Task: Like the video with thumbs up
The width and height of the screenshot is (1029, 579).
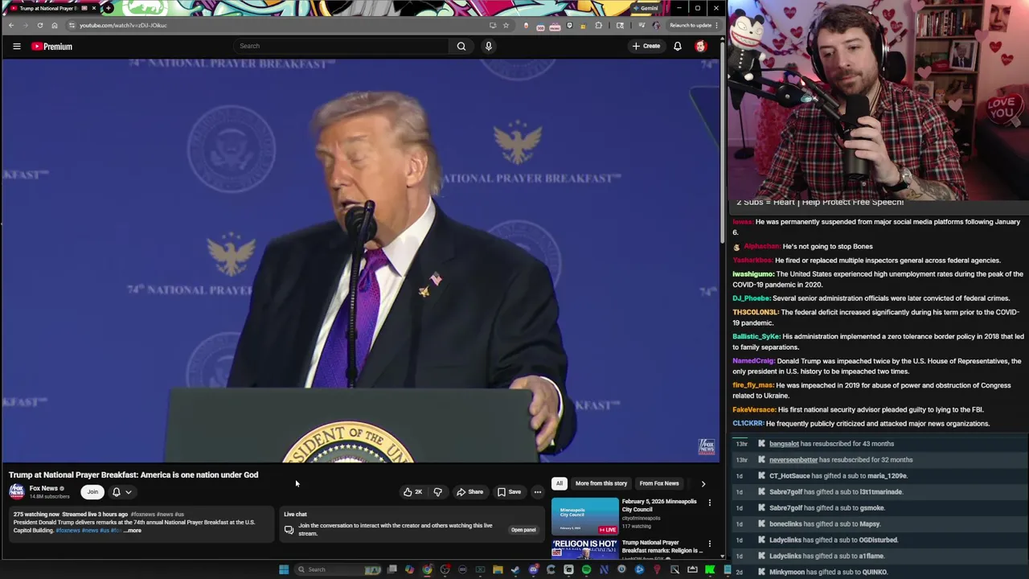Action: (413, 491)
